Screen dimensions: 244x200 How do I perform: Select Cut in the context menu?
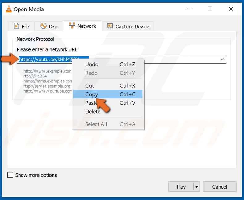click(108, 86)
